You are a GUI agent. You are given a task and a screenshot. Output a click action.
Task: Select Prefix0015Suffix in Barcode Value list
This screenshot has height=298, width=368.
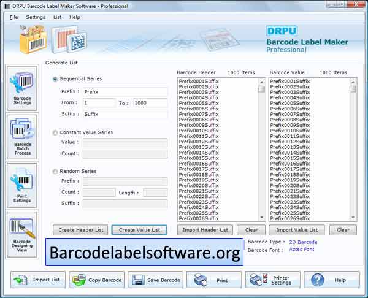pyautogui.click(x=290, y=158)
